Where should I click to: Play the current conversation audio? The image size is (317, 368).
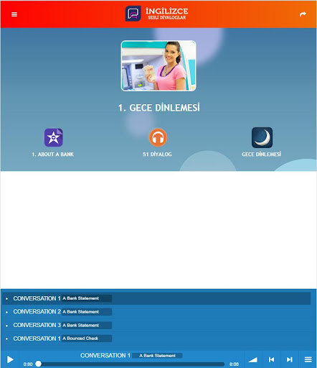(x=10, y=359)
